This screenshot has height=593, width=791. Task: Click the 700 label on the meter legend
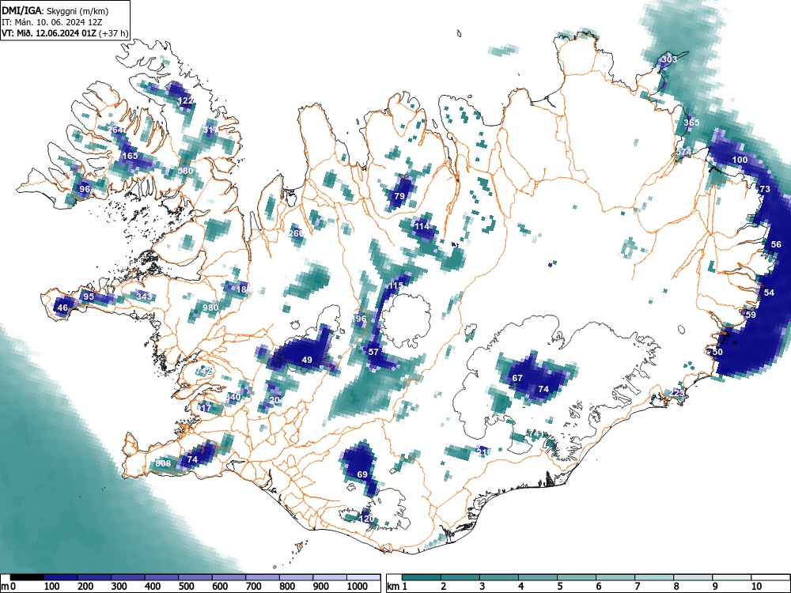click(254, 587)
